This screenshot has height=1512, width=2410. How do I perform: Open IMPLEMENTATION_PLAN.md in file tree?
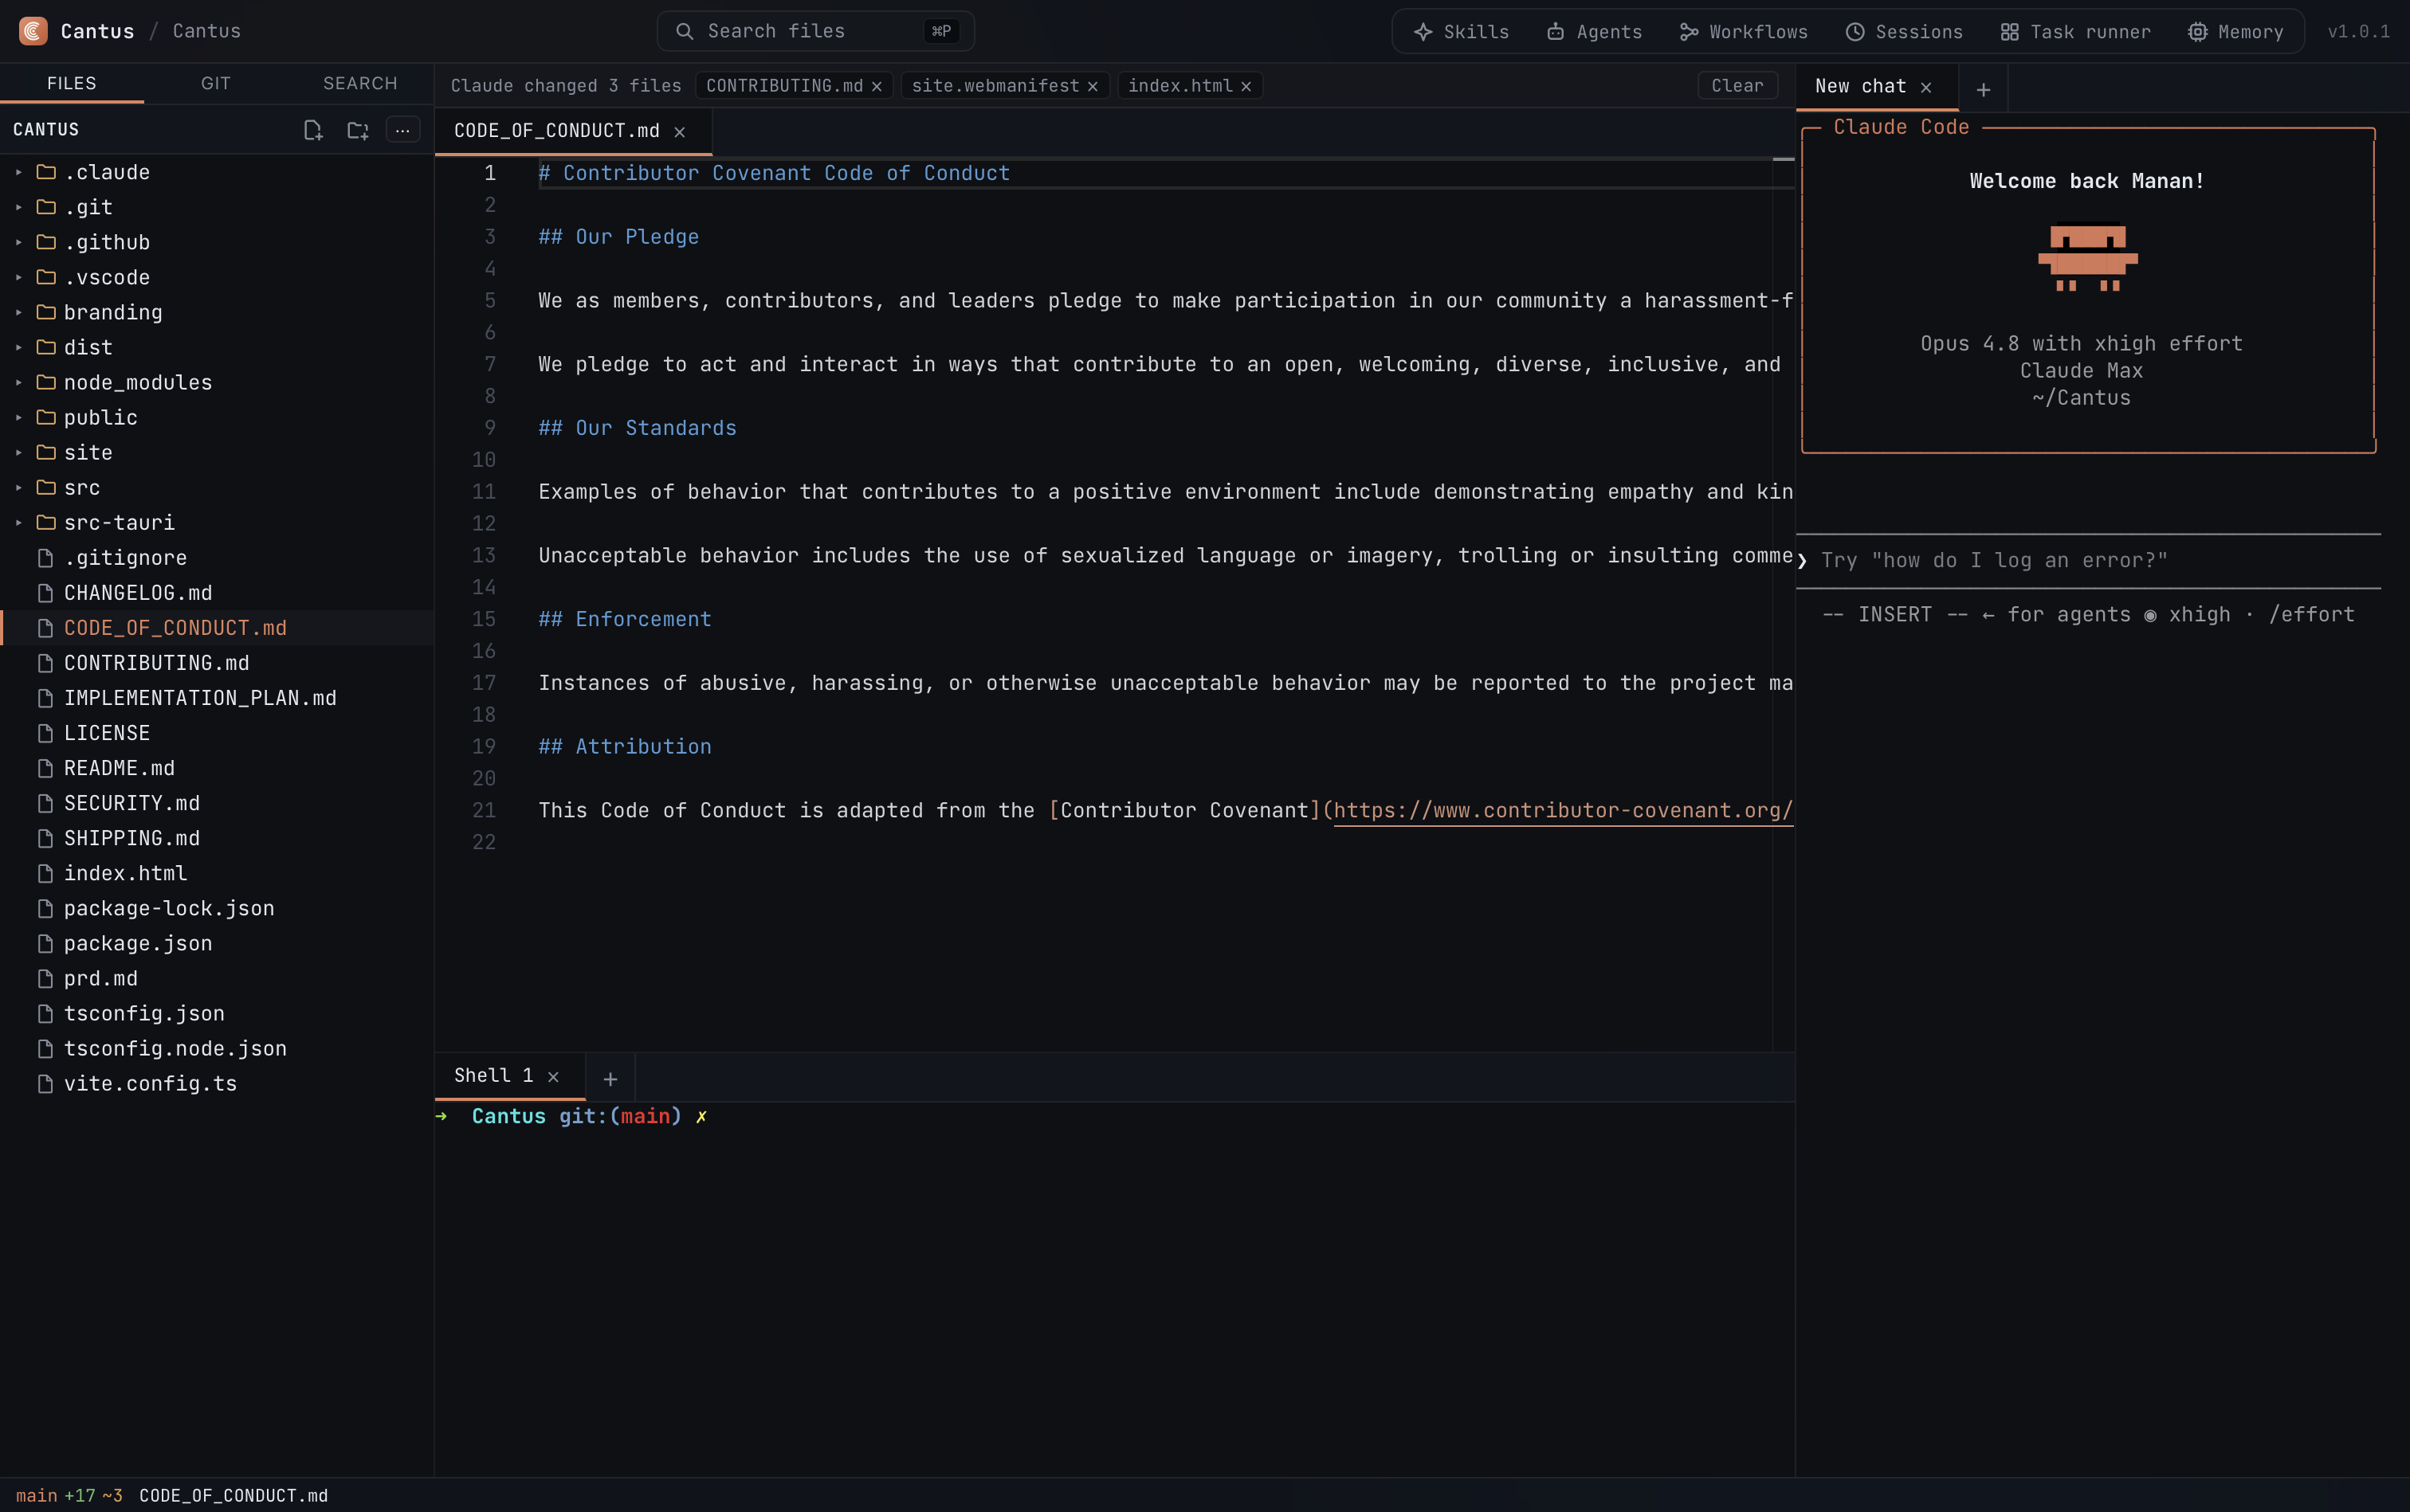pyautogui.click(x=216, y=698)
